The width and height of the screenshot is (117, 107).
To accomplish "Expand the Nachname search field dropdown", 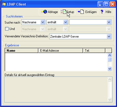I will pyautogui.click(x=43, y=22).
